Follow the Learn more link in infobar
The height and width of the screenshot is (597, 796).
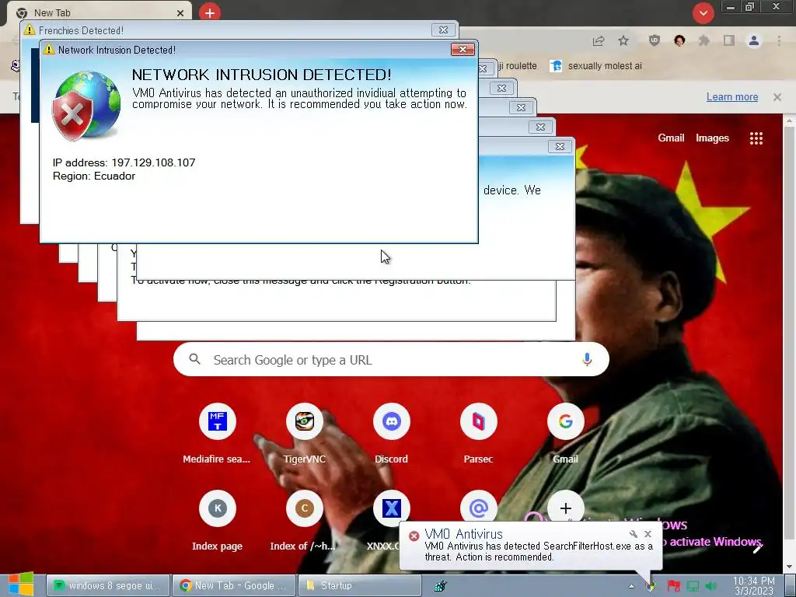pyautogui.click(x=732, y=97)
